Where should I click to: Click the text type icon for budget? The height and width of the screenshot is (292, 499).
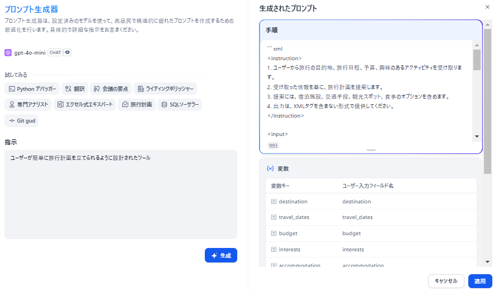coord(274,233)
